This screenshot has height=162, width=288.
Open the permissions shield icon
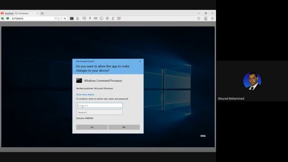(x=107, y=18)
